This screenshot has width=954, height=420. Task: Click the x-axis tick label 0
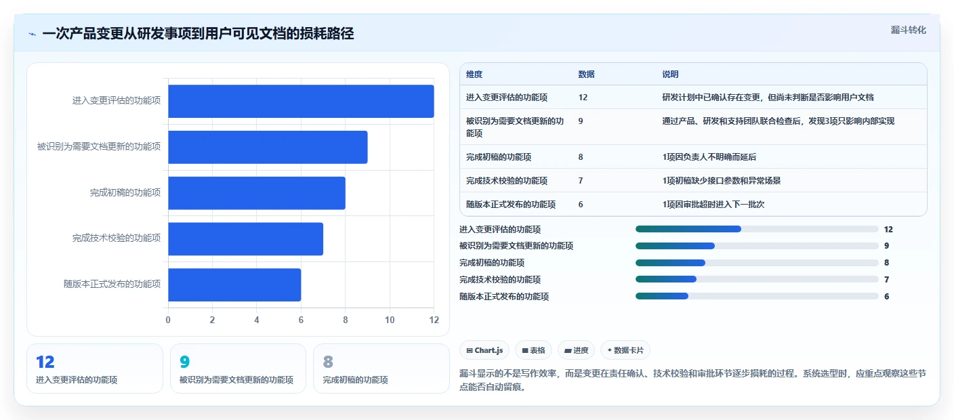(x=168, y=320)
